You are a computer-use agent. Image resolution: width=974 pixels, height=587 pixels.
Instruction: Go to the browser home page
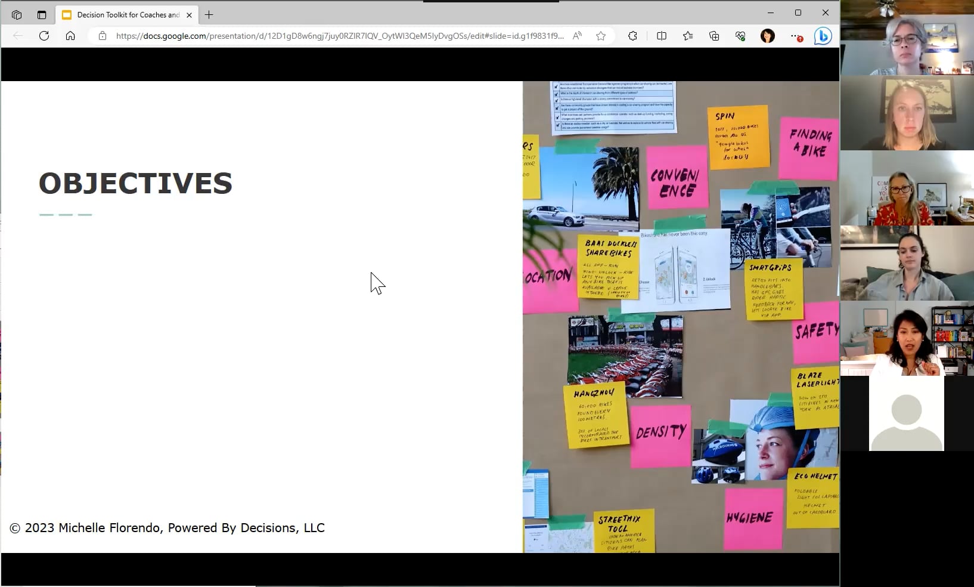click(70, 36)
